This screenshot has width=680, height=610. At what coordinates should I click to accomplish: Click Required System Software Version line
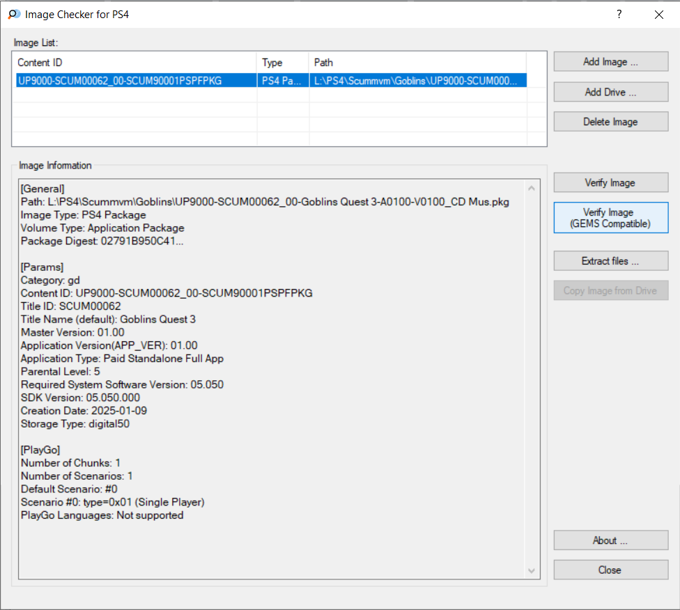pyautogui.click(x=123, y=384)
